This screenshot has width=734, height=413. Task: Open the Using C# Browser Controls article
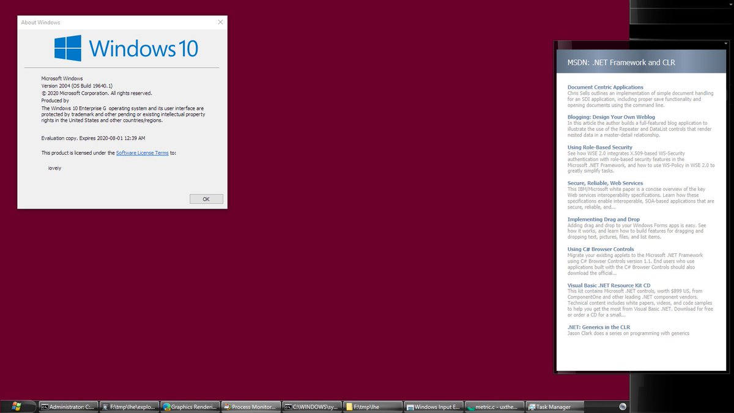[602, 249]
